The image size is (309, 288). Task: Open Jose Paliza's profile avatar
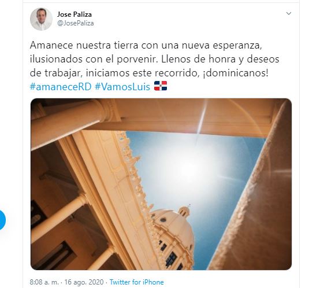(41, 19)
